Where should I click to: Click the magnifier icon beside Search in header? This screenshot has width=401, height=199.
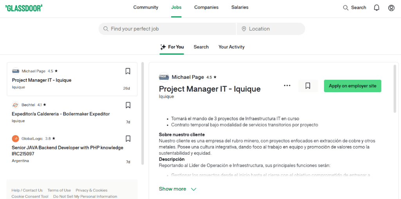point(346,8)
